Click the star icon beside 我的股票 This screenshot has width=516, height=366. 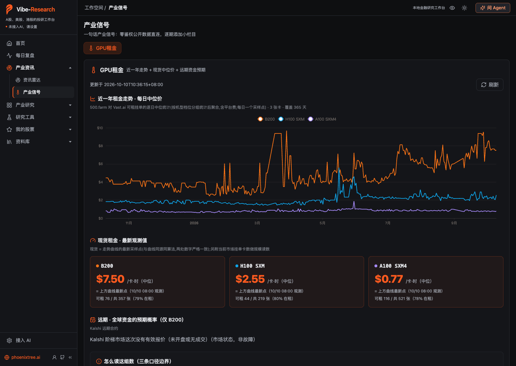point(9,130)
